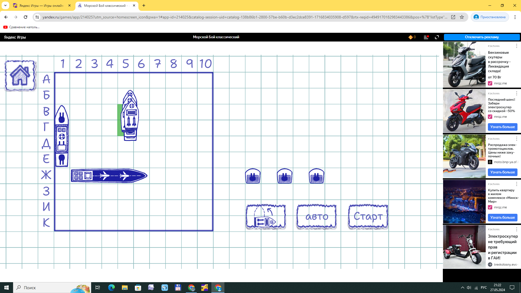
Task: Open the Yandex Games menu list icon
Action: (426, 37)
